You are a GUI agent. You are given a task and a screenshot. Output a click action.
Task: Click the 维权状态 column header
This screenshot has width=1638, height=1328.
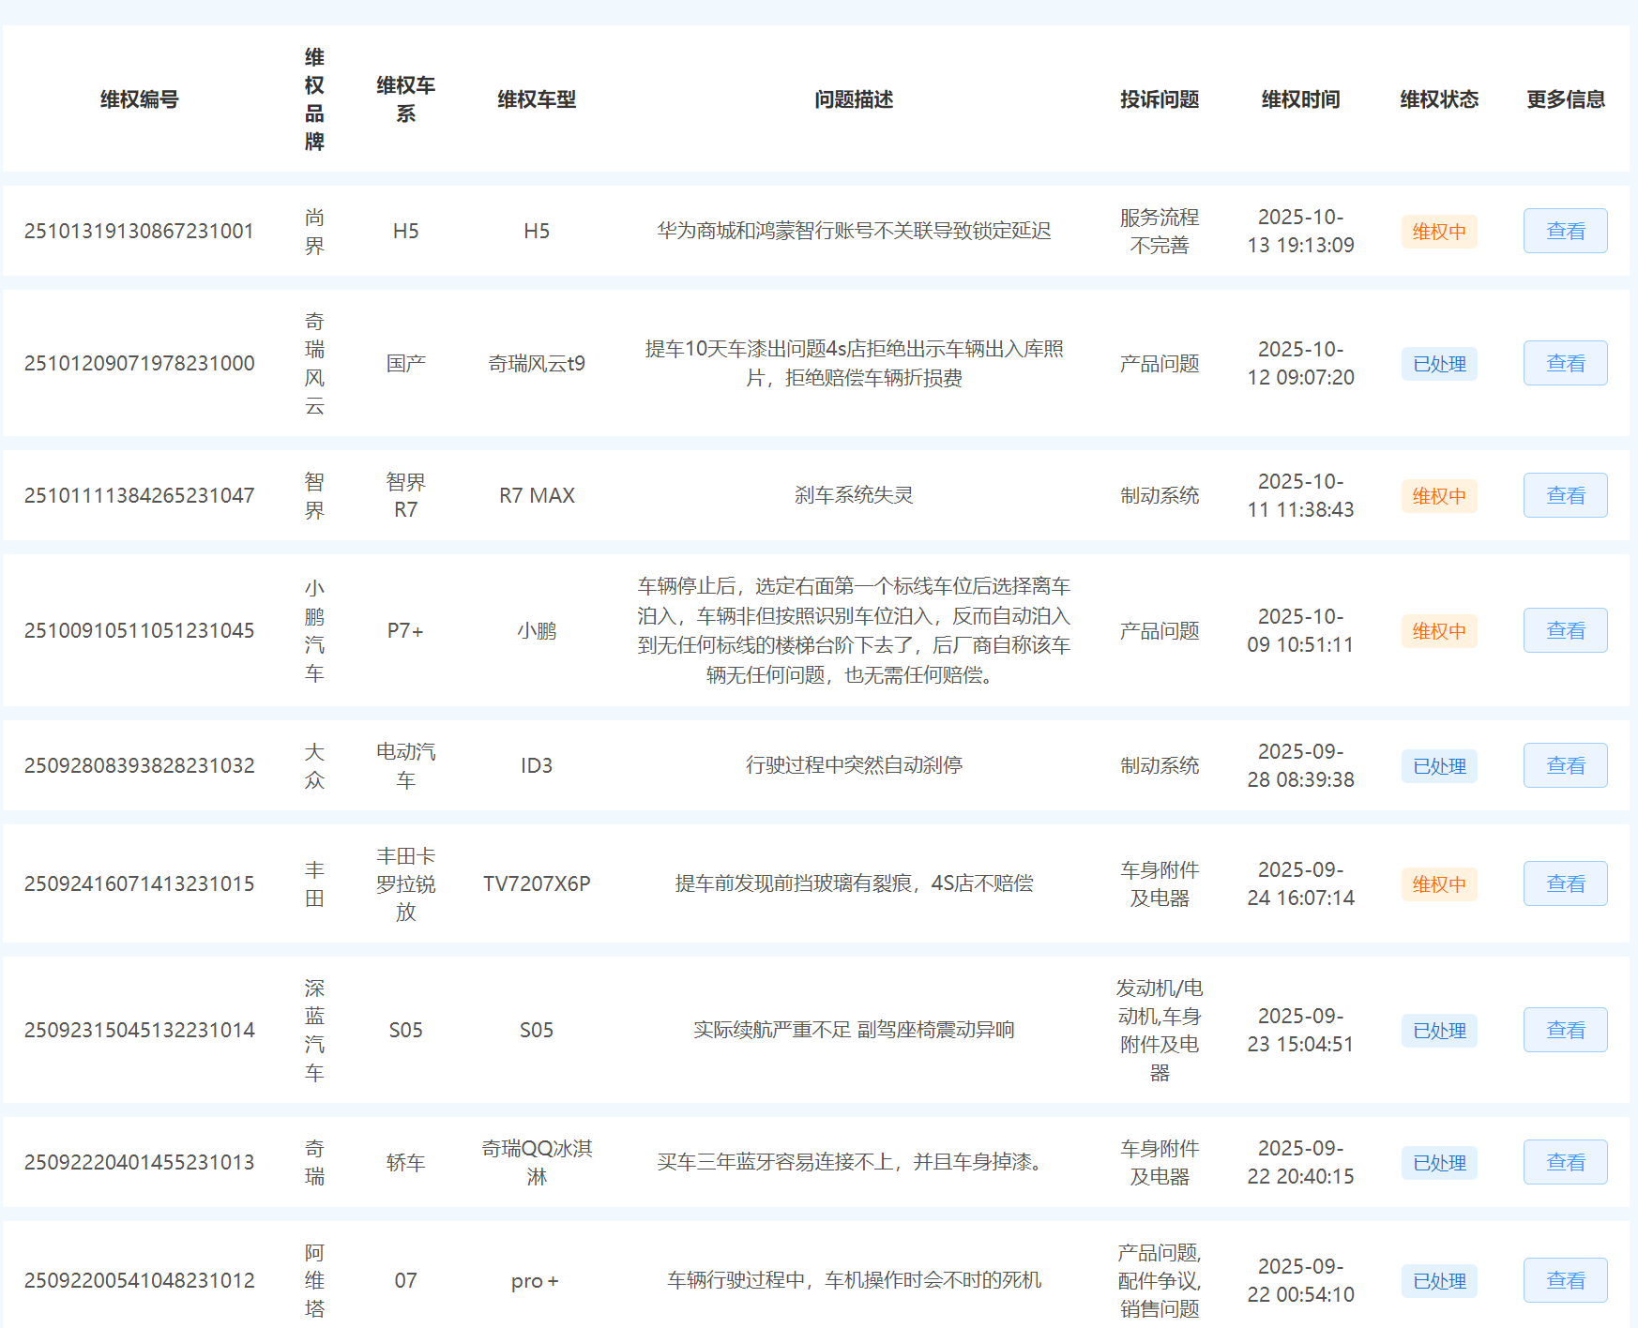1439,99
